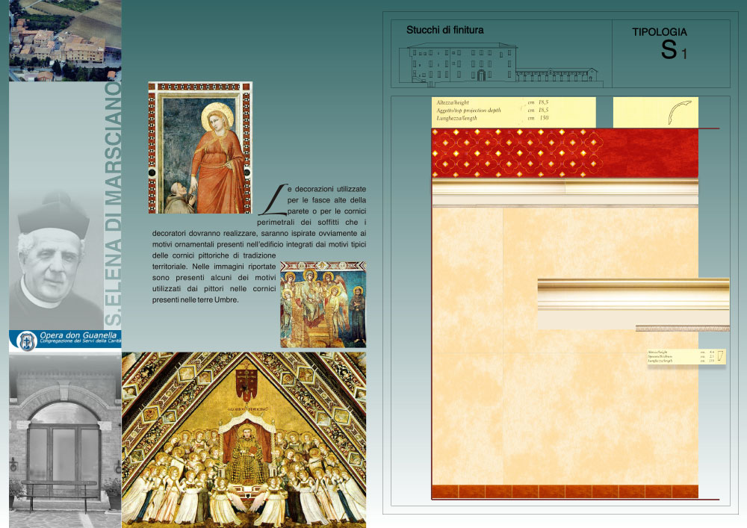Click the Opera don Guanella round emblem
The image size is (747, 528).
[x=26, y=341]
